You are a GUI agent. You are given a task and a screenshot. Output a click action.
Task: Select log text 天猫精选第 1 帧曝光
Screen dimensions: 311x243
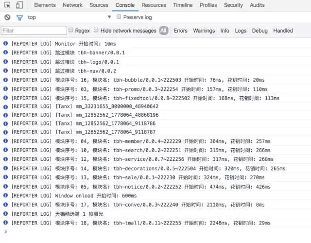(79, 214)
